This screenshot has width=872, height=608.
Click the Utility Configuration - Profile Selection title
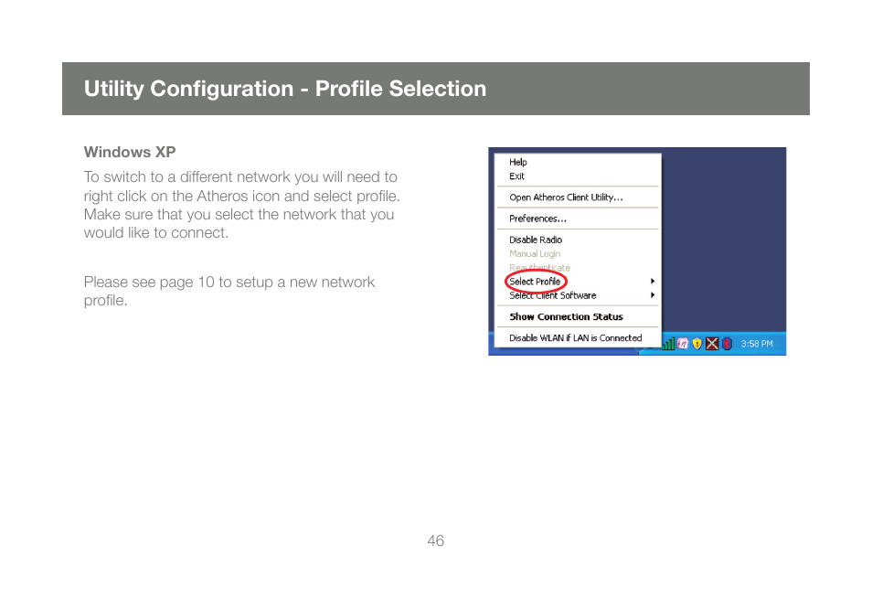tap(285, 89)
